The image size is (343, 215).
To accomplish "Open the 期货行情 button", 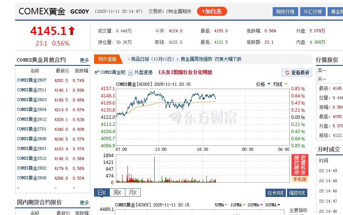I will pyautogui.click(x=285, y=12).
